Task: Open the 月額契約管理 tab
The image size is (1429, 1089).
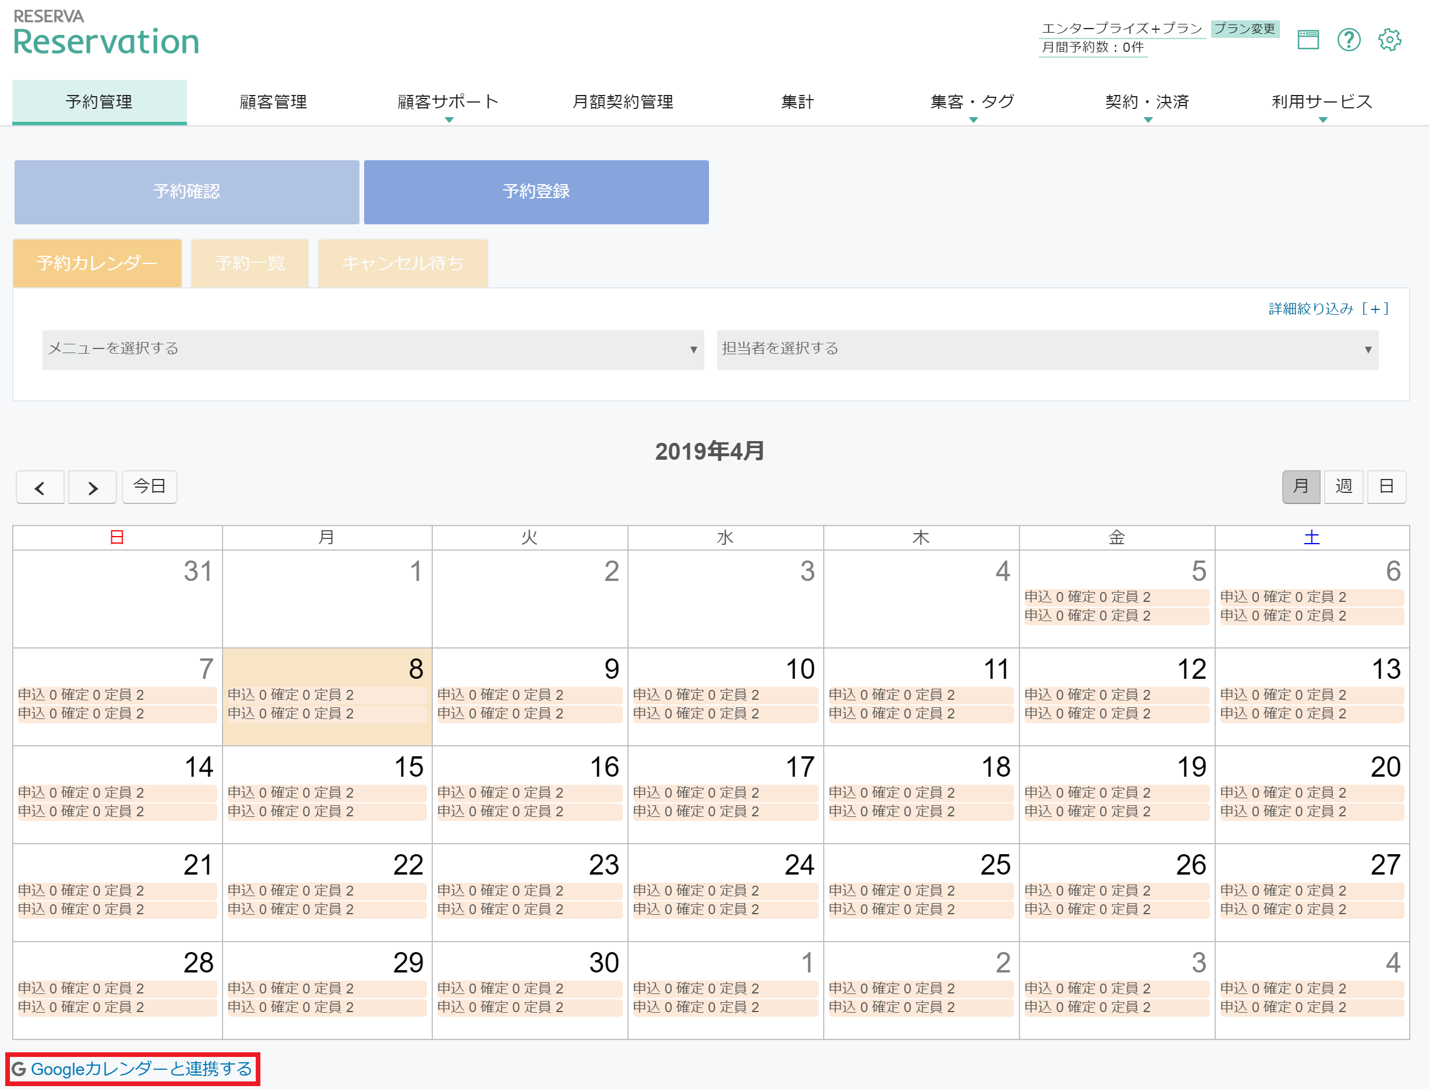Action: click(623, 103)
